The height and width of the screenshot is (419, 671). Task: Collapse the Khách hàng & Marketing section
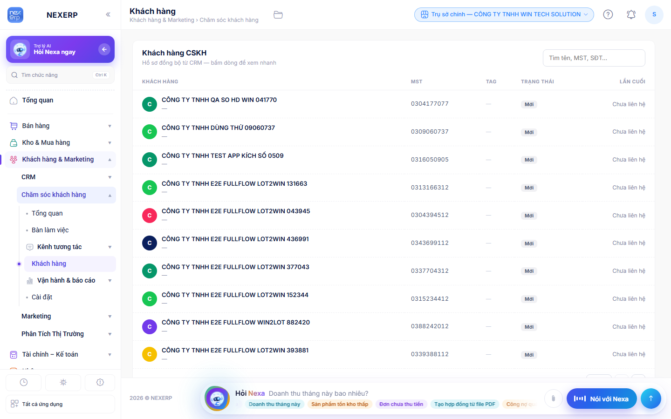tap(60, 159)
